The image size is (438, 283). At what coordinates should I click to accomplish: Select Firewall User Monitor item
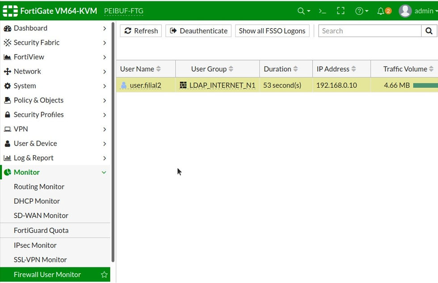(x=55, y=275)
